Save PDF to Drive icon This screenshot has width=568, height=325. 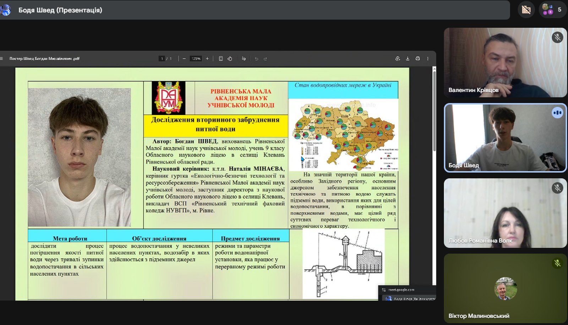(398, 59)
